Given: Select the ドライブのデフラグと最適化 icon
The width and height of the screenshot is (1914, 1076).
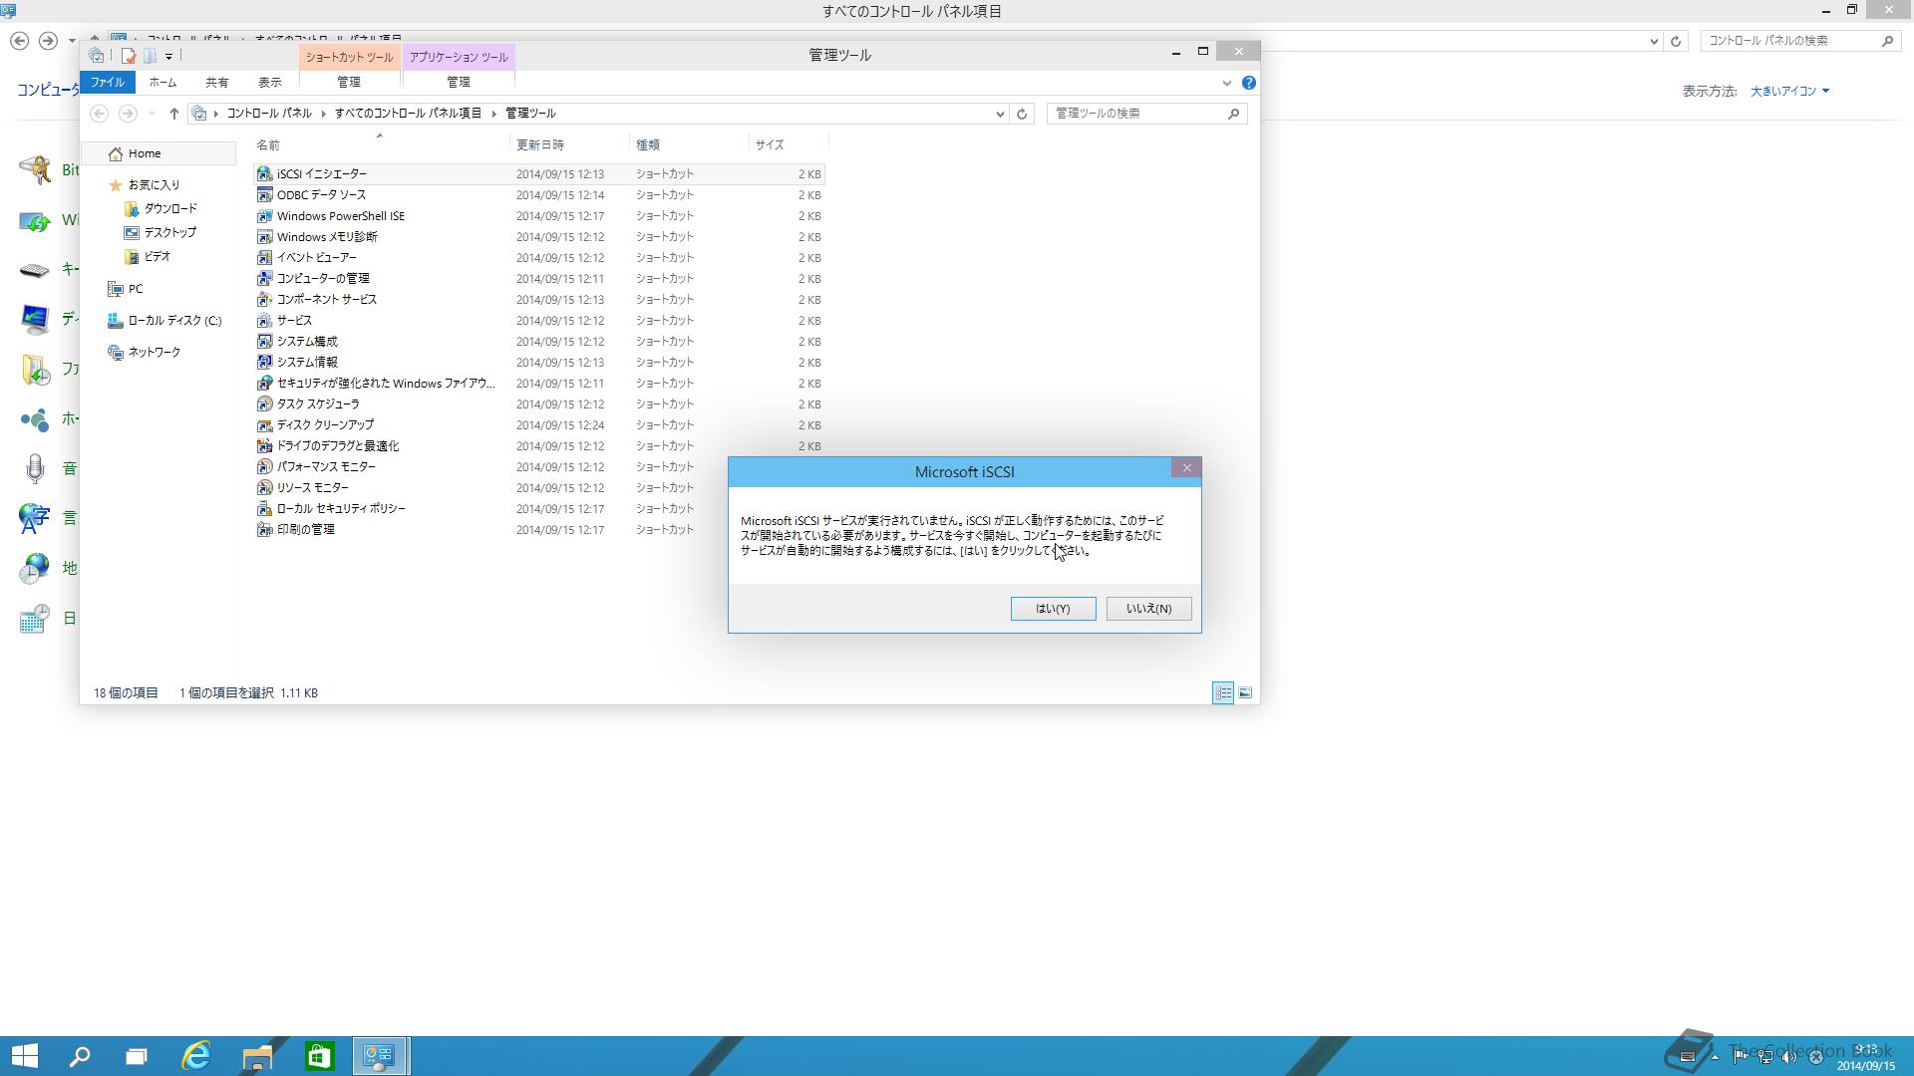Looking at the screenshot, I should [x=264, y=445].
